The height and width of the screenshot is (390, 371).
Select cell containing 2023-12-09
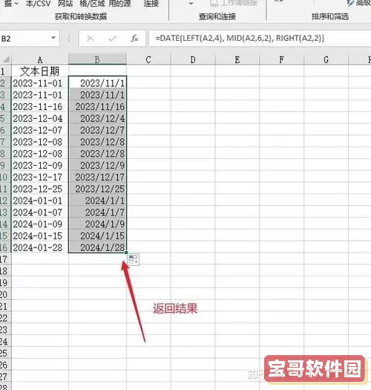[x=40, y=166]
